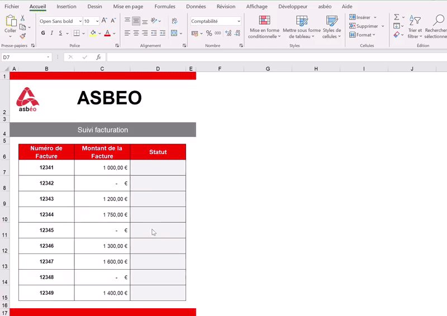447x316 pixels.
Task: Apply the yellow fill color bucket
Action: [93, 33]
